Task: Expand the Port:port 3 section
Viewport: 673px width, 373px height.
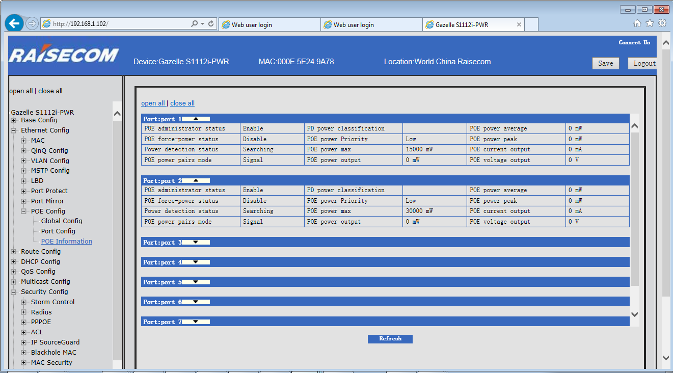Action: (x=196, y=242)
